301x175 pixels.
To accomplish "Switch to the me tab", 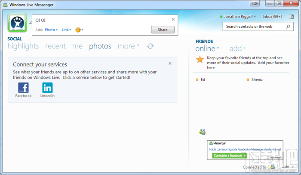I will [77, 46].
